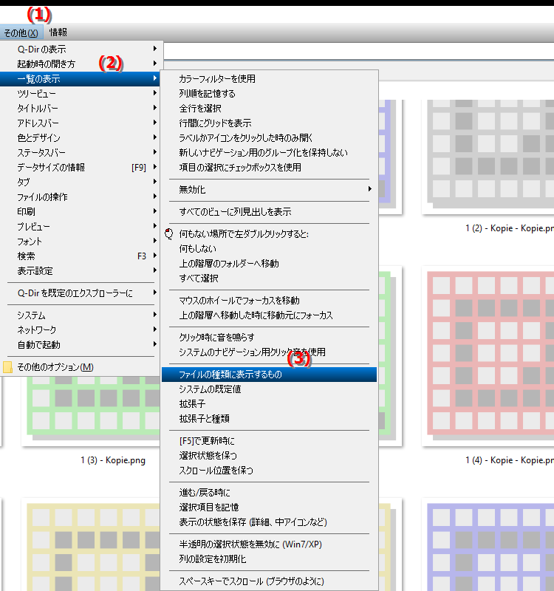Open the ファイルの操作 submenu

point(81,197)
